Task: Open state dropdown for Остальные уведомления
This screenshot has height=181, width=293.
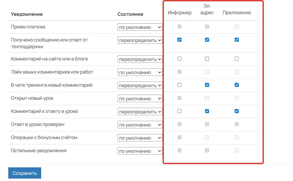Action: pos(140,151)
